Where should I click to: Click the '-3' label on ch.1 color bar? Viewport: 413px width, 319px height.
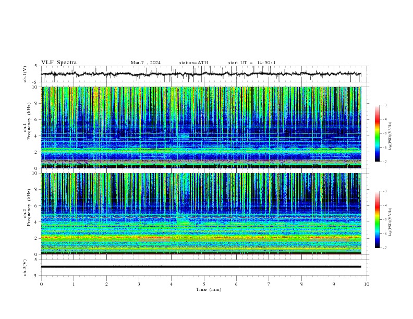click(385, 105)
